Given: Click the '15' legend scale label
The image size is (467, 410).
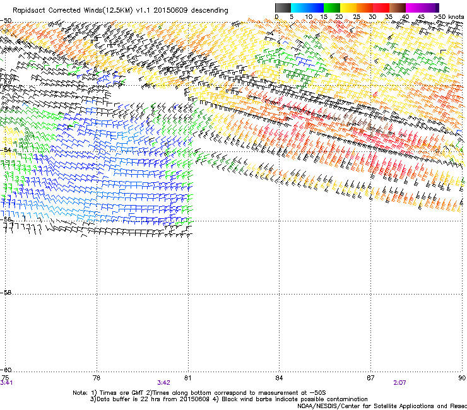Looking at the screenshot, I should (324, 16).
